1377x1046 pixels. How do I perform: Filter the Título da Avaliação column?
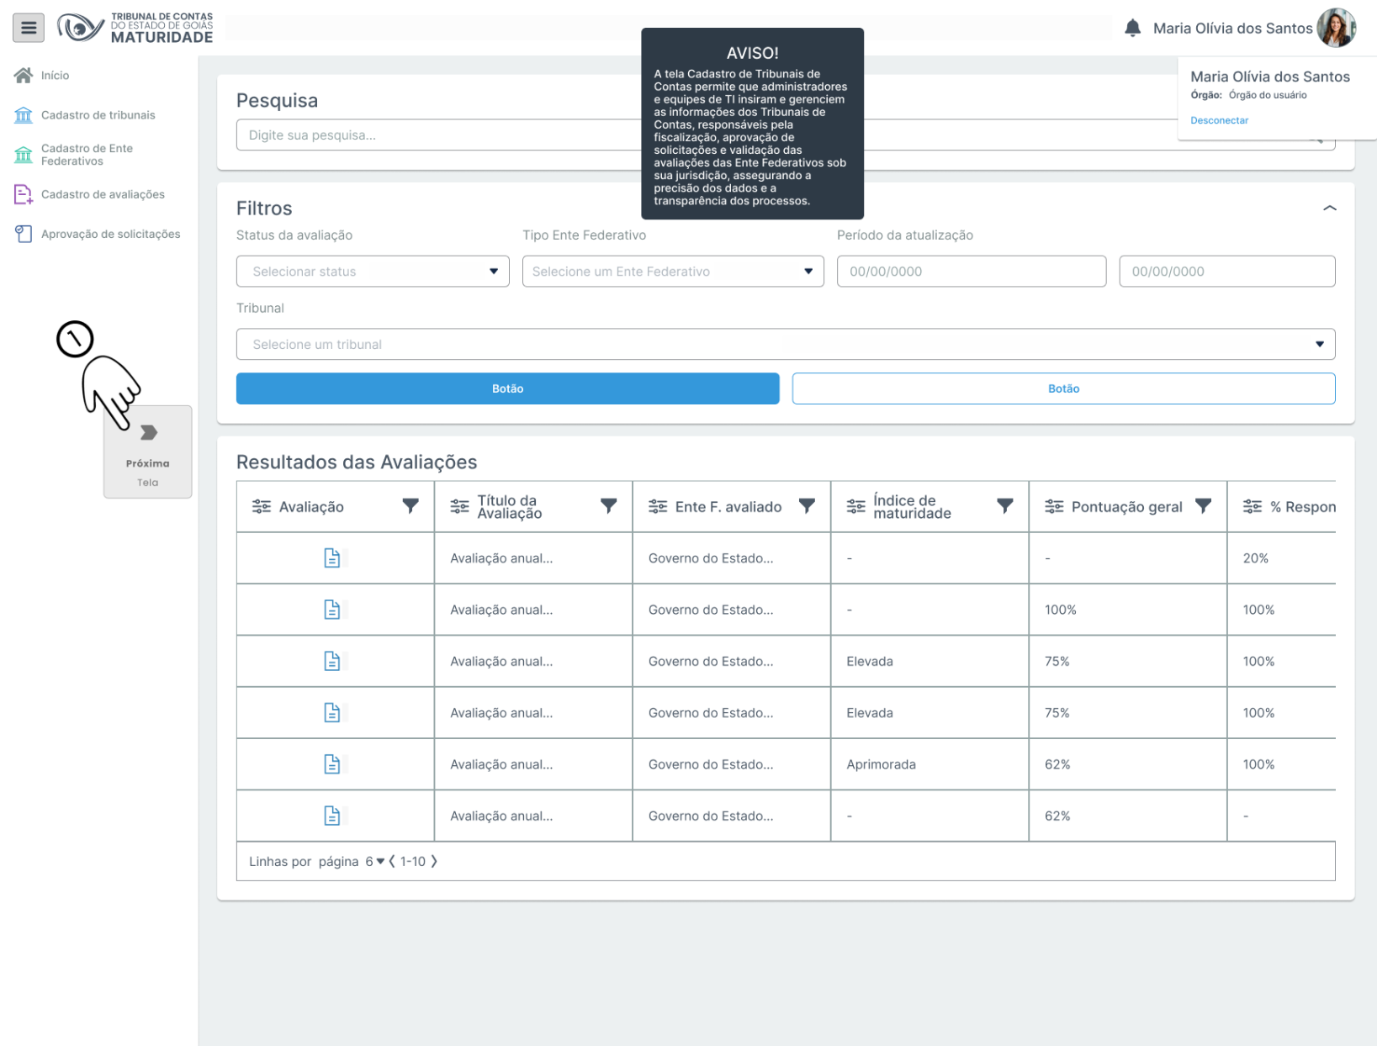coord(608,506)
